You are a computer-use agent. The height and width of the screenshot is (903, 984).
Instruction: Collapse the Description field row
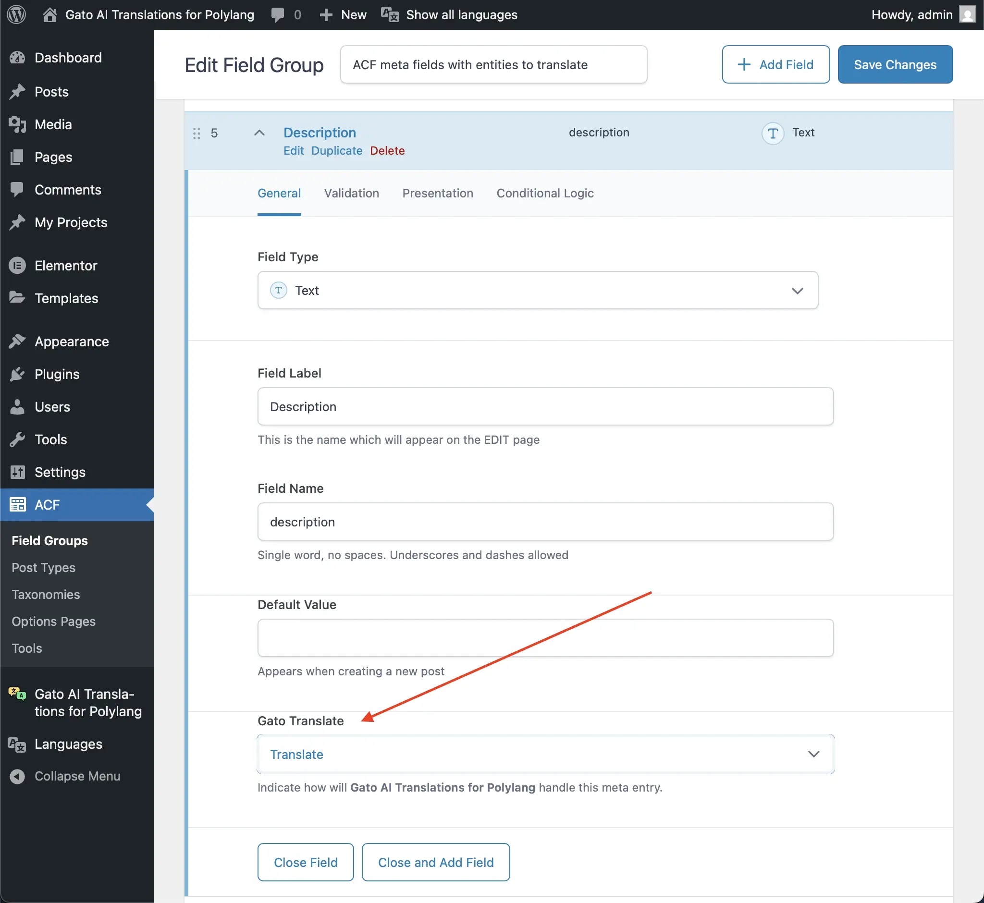click(259, 133)
